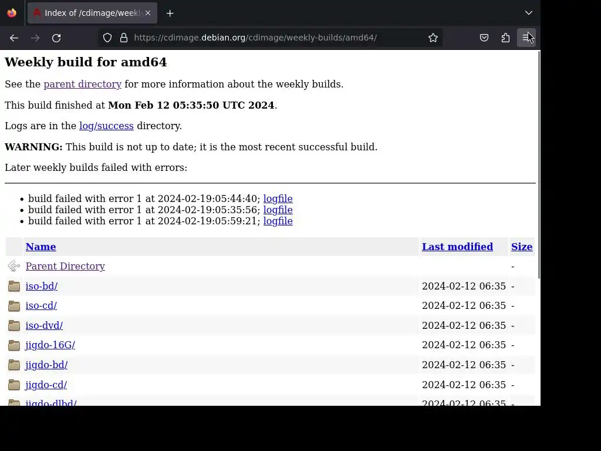List all tabs dropdown arrow
The height and width of the screenshot is (451, 601).
tap(529, 13)
